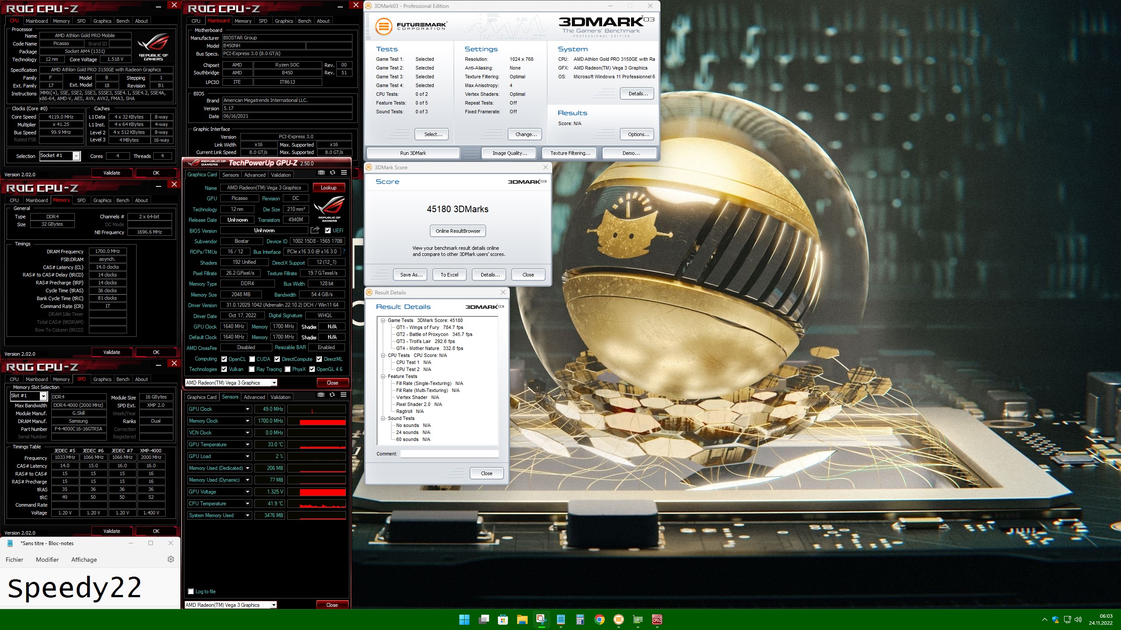Click the To Excel button
The image size is (1121, 630).
pos(449,275)
